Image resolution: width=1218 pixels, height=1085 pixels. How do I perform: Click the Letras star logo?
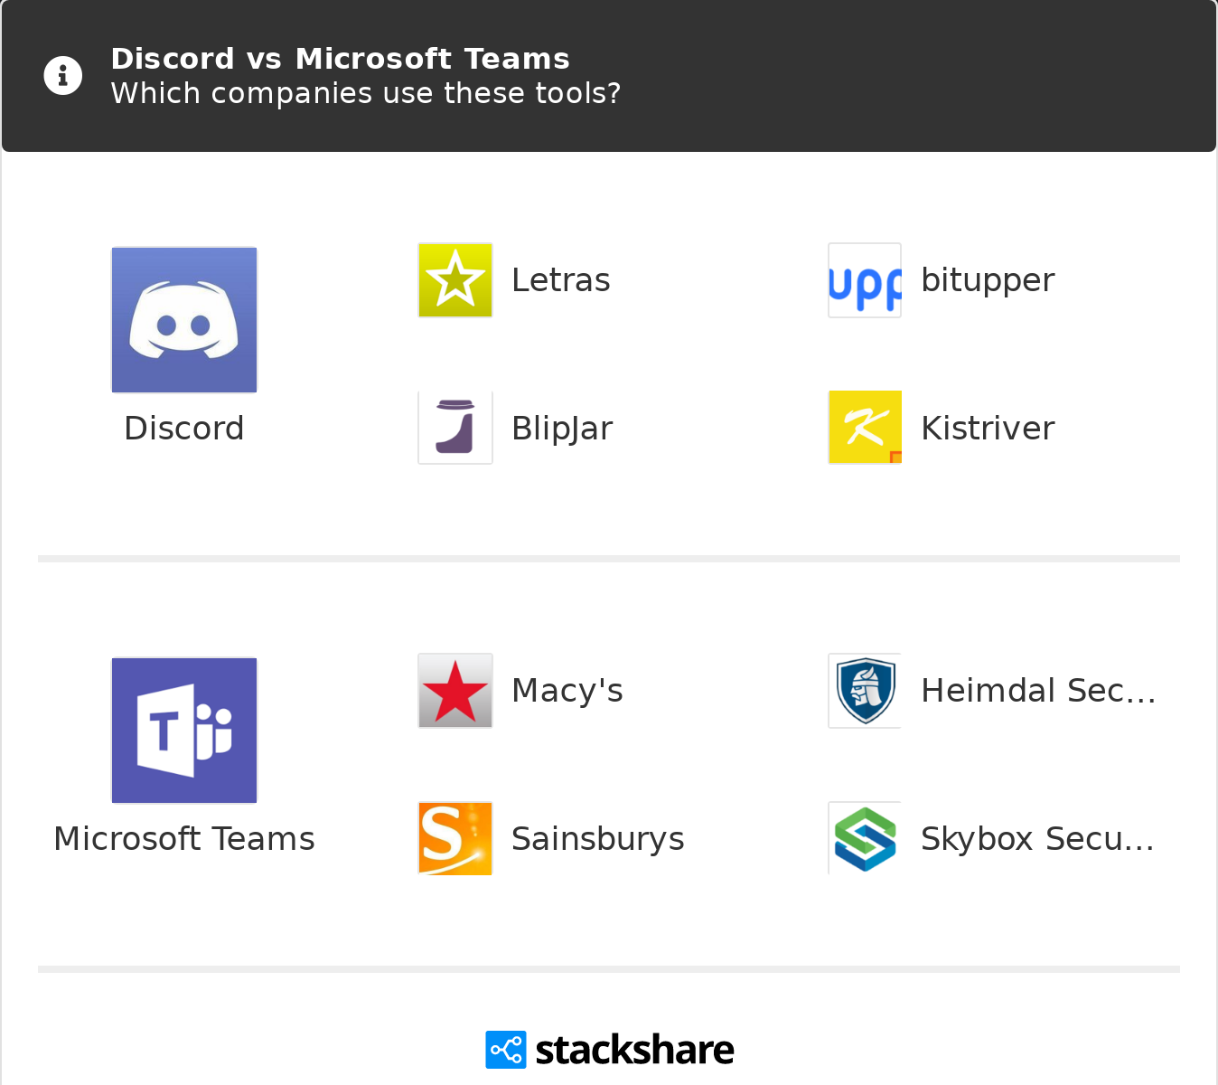click(455, 280)
